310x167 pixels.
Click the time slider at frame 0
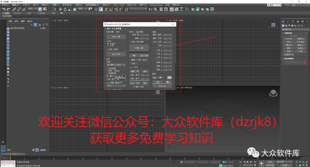(13, 154)
